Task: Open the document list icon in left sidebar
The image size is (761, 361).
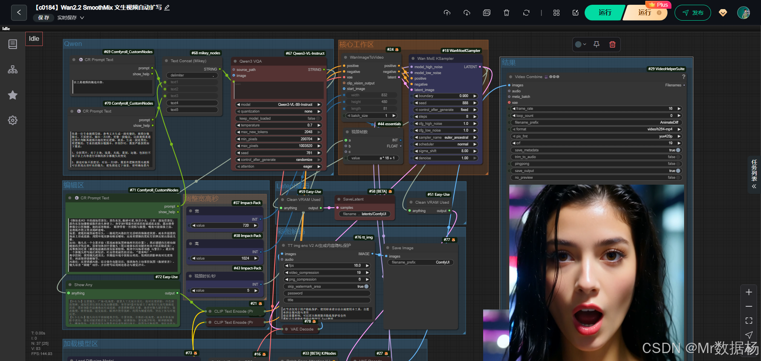Action: [13, 44]
